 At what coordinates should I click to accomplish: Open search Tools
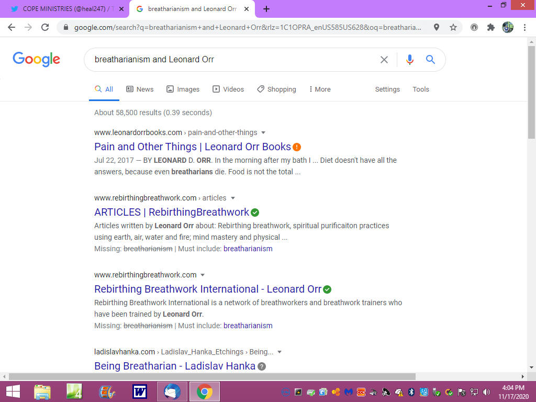point(421,89)
